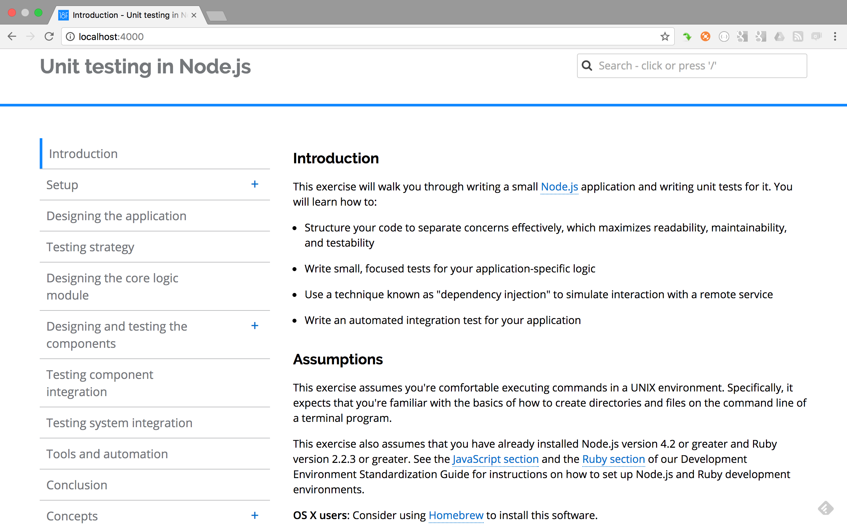Click the 18F favicon on the tab
Viewport: 847px width, 529px height.
[x=63, y=15]
